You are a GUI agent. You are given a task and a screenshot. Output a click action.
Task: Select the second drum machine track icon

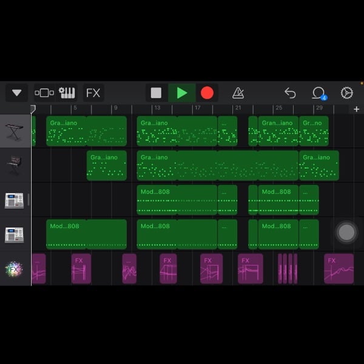pos(15,234)
